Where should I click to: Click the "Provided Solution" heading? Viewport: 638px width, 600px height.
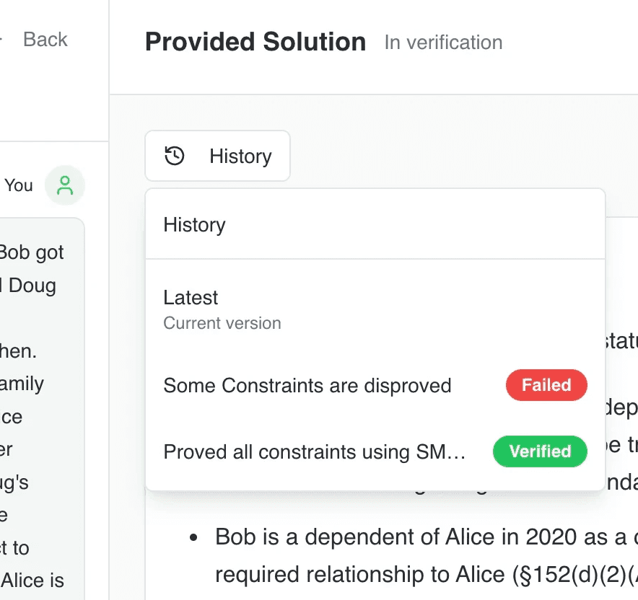tap(255, 43)
